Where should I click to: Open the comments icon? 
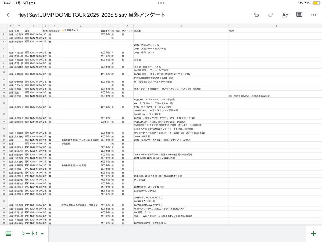299,15
